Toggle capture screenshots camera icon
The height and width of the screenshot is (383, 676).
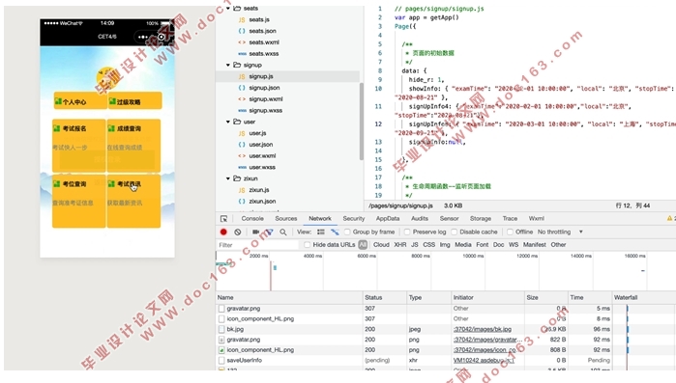pos(255,232)
